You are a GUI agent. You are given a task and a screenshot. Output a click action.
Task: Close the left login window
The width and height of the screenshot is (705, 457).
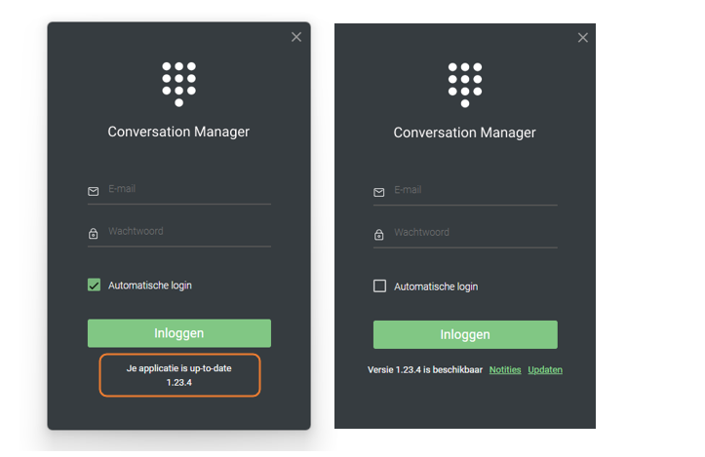pos(296,37)
